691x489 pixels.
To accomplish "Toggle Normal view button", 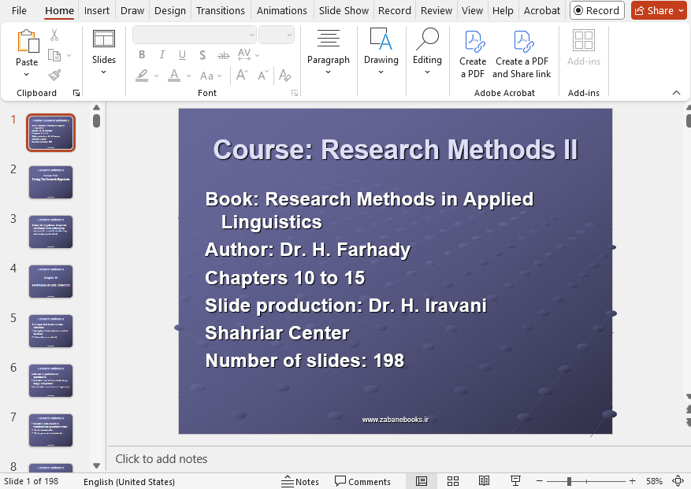I will click(x=422, y=481).
